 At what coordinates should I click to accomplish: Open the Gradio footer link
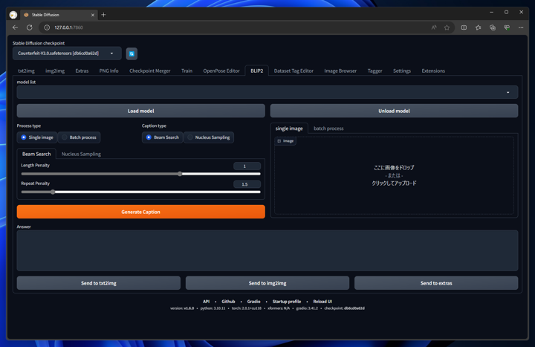point(253,302)
